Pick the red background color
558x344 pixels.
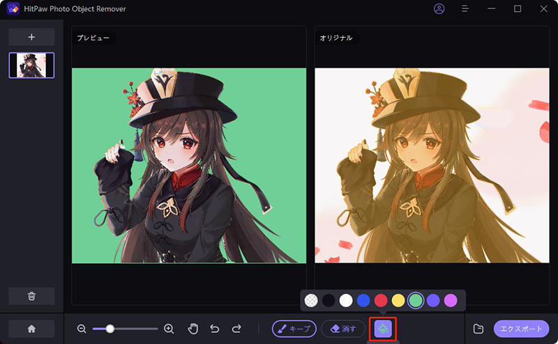381,300
